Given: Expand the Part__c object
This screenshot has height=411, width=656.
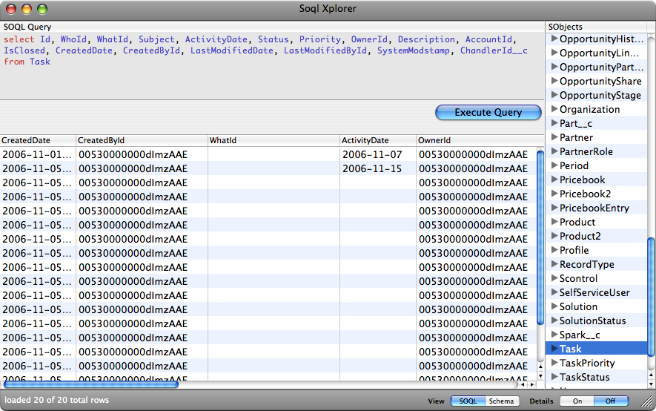Looking at the screenshot, I should coord(554,122).
